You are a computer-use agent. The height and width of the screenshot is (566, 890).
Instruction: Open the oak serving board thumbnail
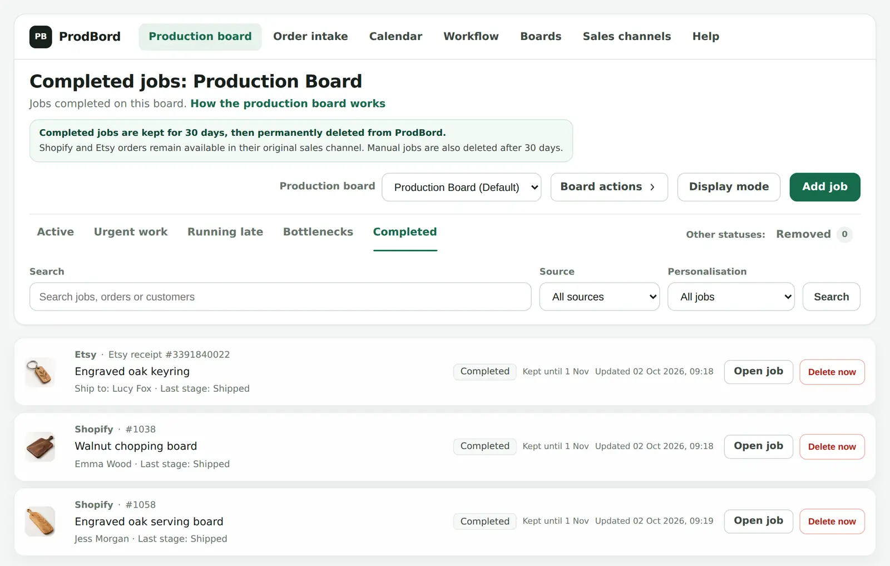pyautogui.click(x=40, y=521)
